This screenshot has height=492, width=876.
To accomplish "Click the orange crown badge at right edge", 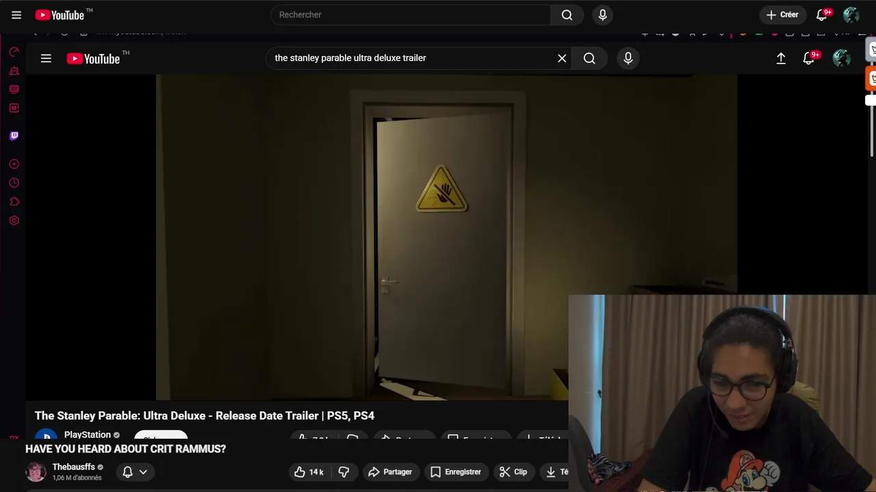I will [872, 79].
